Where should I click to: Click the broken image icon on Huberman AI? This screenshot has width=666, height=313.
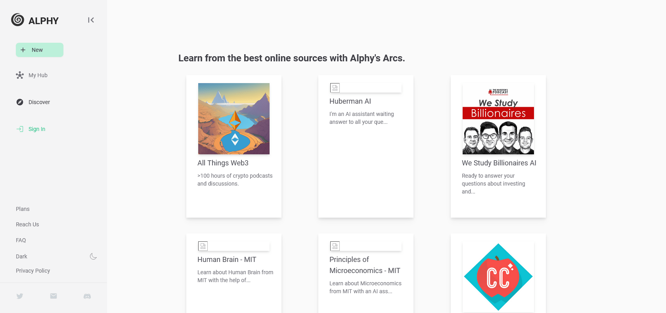tap(335, 88)
